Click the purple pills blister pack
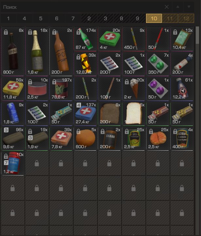 (x=158, y=89)
